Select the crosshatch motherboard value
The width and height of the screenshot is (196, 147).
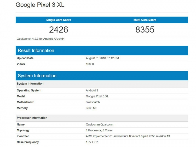coord(93,102)
